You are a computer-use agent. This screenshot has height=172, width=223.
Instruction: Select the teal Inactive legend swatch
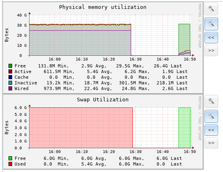(x=10, y=83)
